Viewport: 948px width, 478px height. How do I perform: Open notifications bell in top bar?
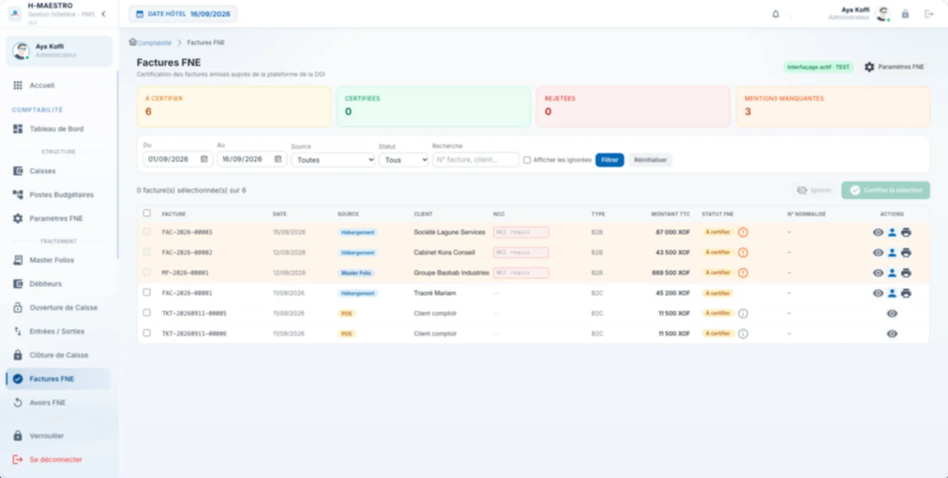776,14
